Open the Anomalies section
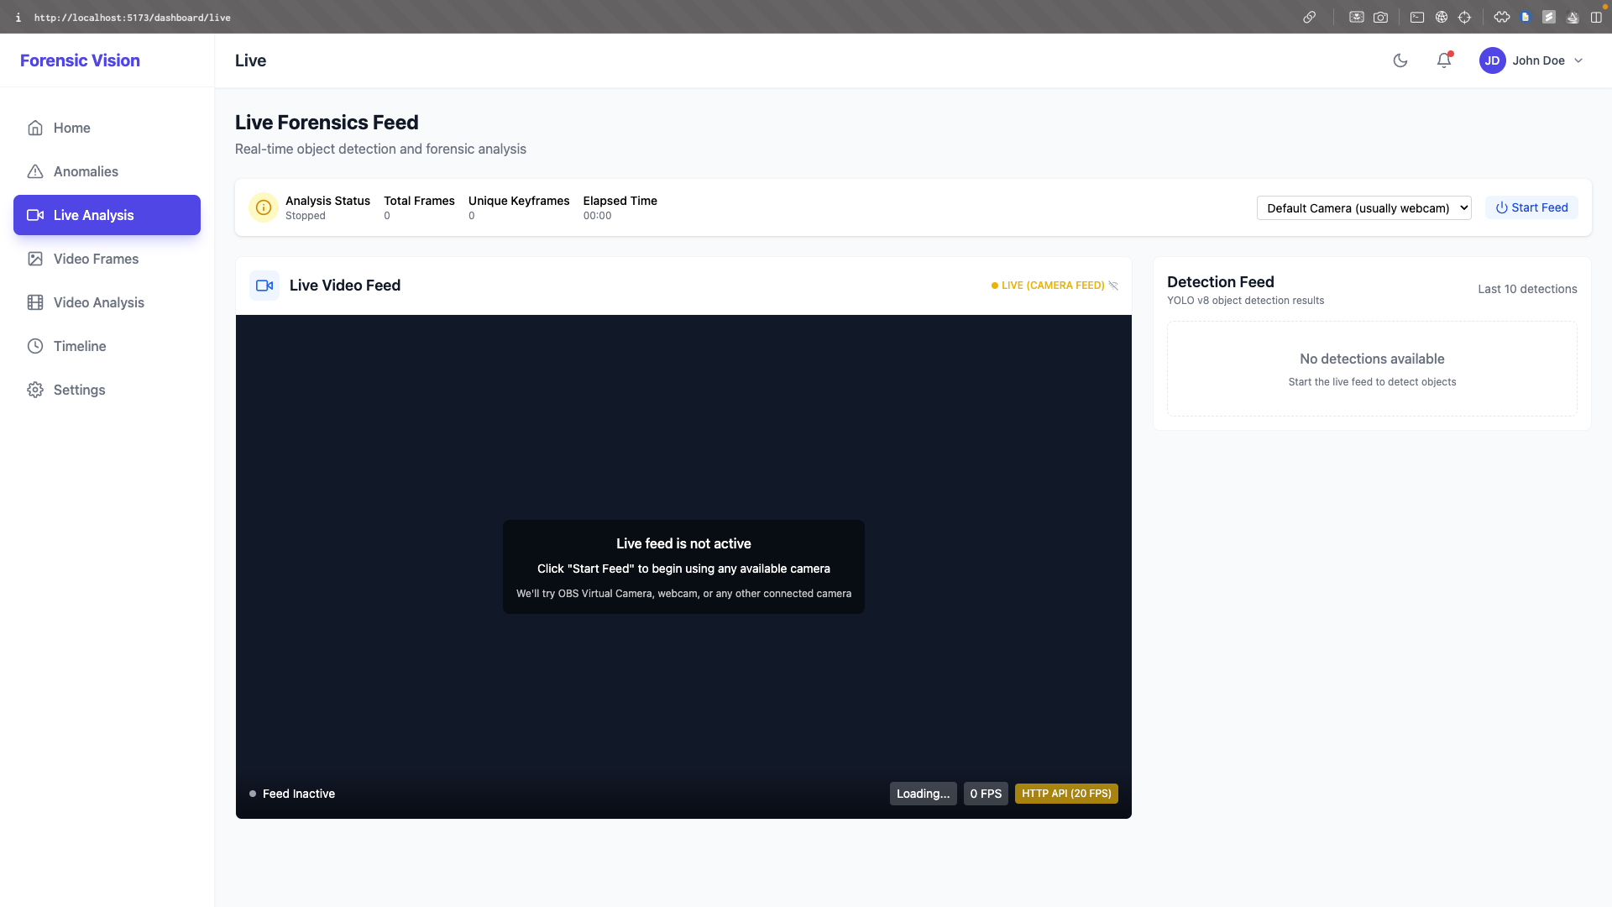The image size is (1612, 907). (x=86, y=171)
